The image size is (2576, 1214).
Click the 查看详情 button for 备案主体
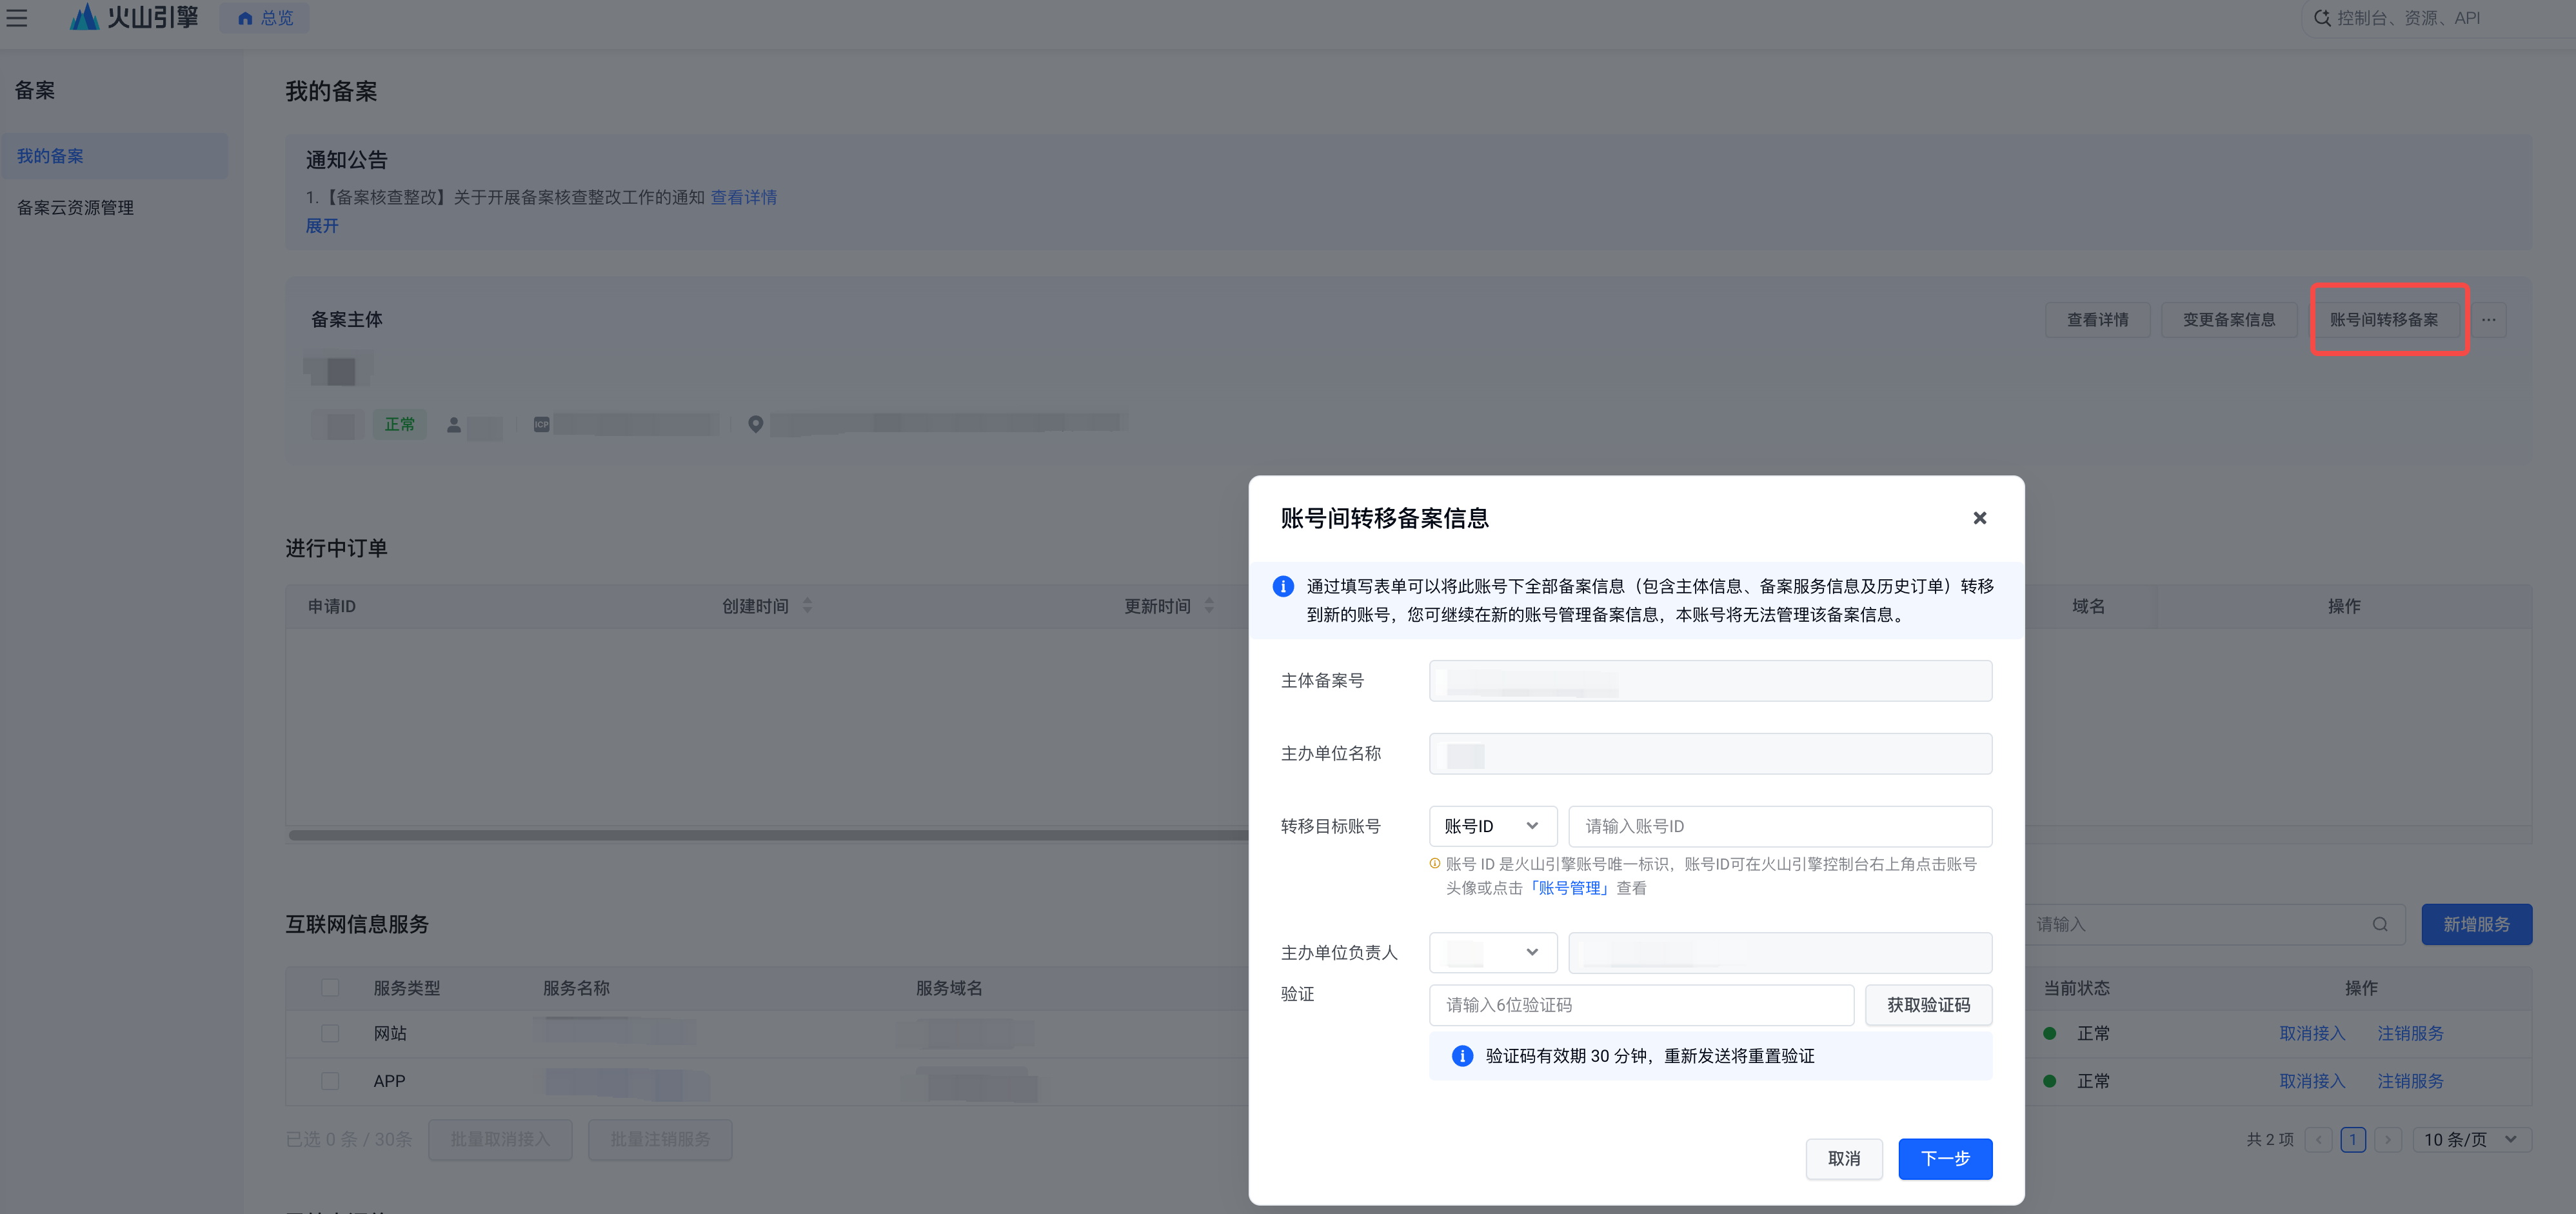(2097, 320)
